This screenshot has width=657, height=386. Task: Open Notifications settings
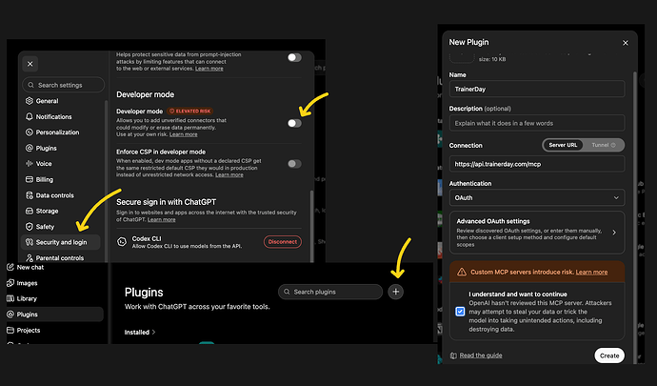53,116
